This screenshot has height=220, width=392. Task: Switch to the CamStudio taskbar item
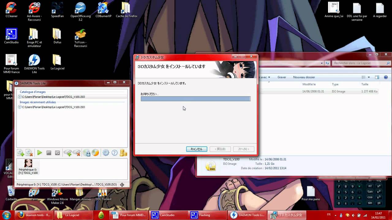[169, 215]
